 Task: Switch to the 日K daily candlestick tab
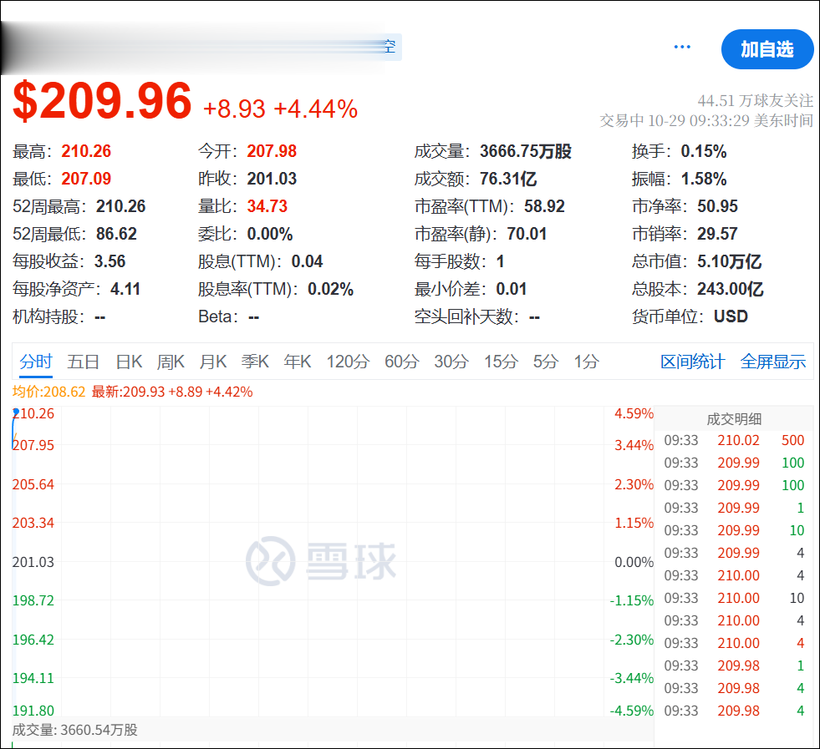pyautogui.click(x=127, y=362)
